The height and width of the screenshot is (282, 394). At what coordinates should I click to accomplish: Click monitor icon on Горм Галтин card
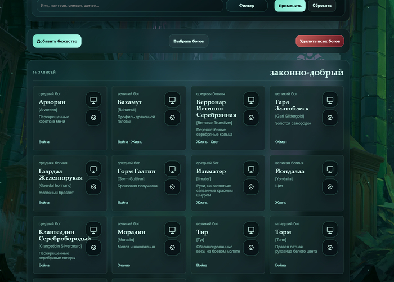(172, 169)
